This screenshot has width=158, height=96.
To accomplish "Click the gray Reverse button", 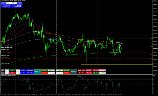I will tap(74, 72).
